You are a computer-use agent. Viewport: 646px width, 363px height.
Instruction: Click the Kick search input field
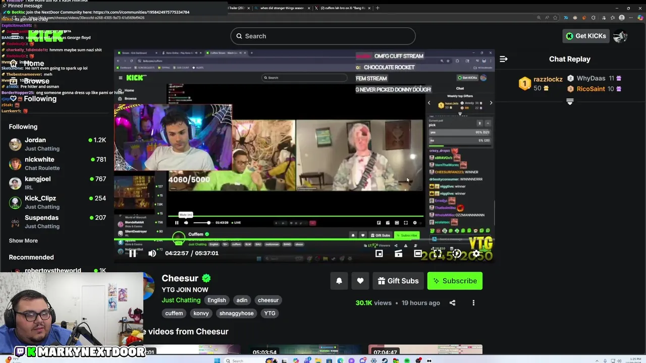coord(323,36)
